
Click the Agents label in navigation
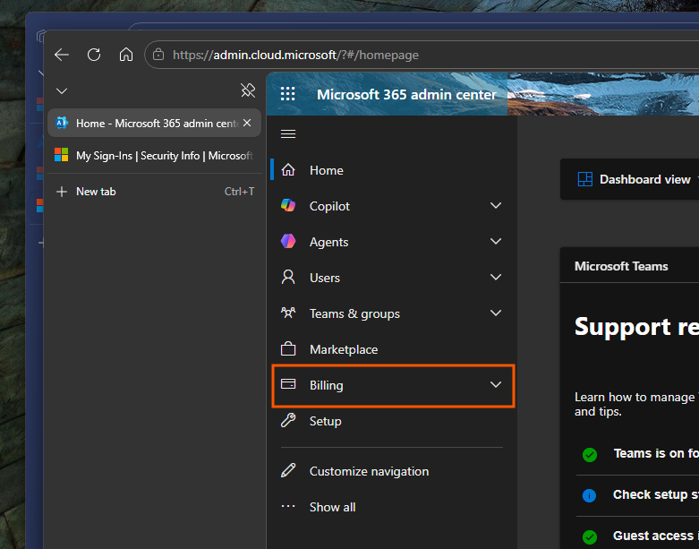[x=329, y=242]
